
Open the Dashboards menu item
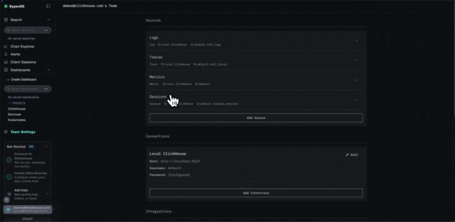pyautogui.click(x=20, y=70)
